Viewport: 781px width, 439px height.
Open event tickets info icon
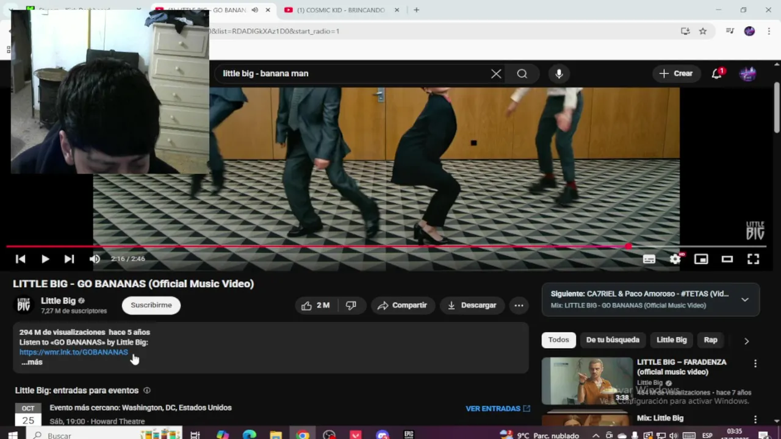click(146, 391)
